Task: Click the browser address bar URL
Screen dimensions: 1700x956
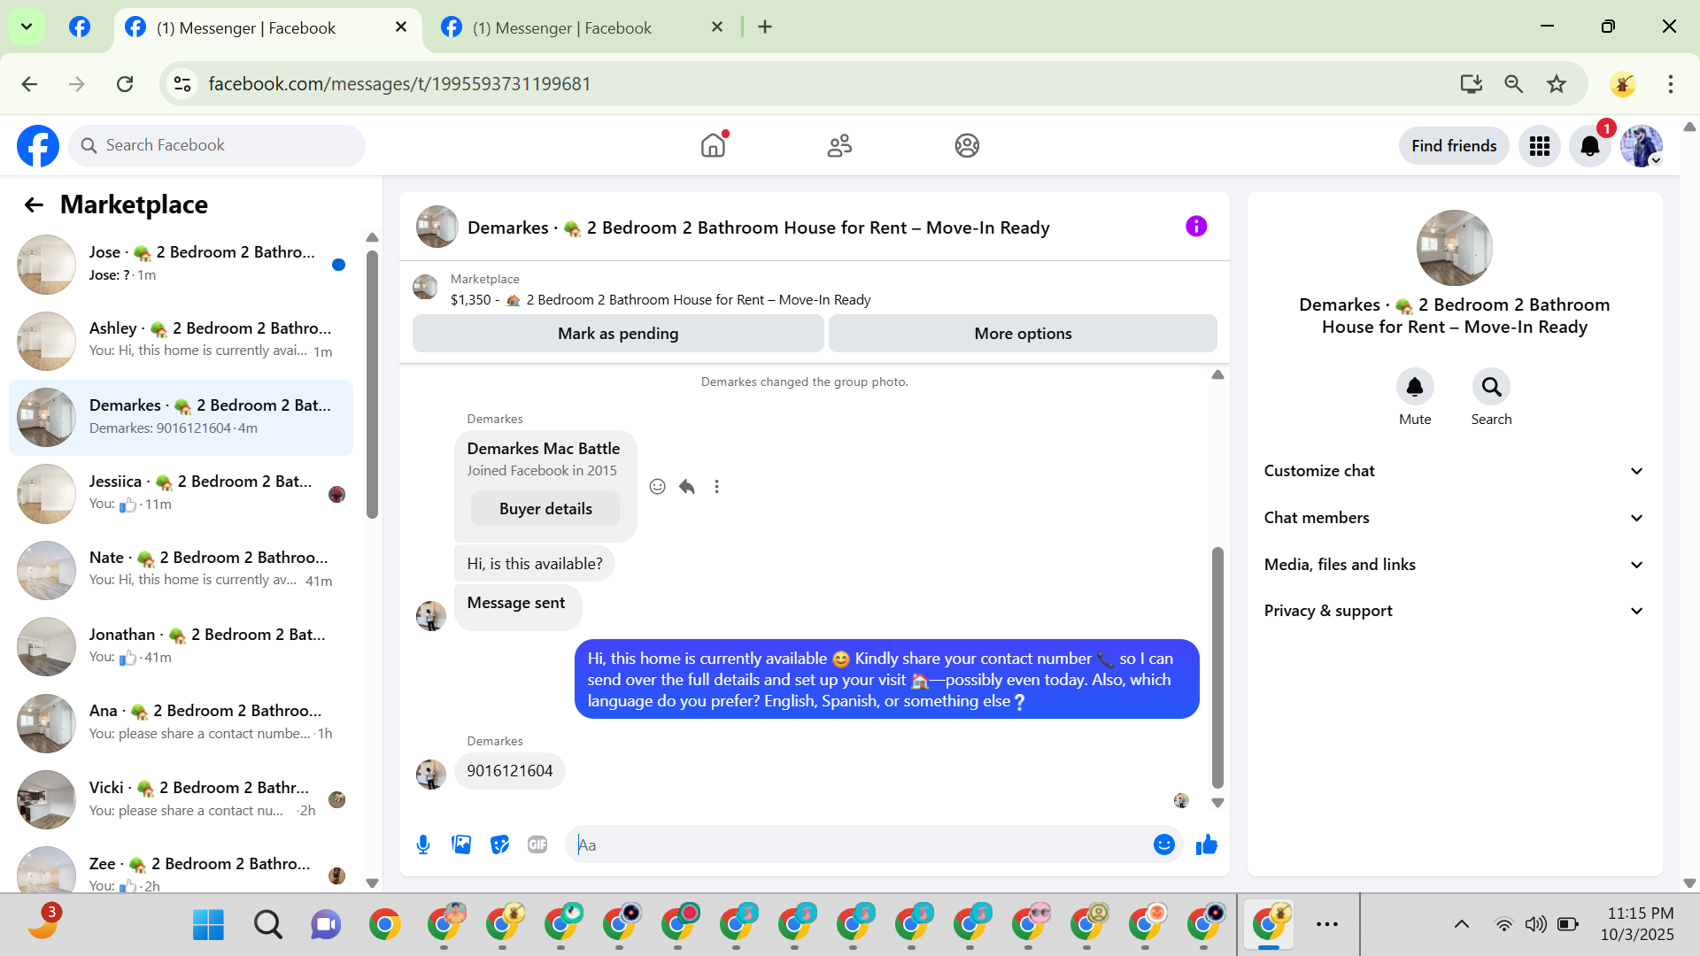Action: tap(399, 84)
